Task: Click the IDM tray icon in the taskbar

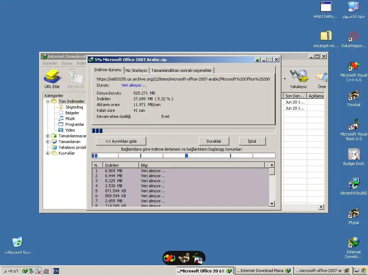Action: 25,271
